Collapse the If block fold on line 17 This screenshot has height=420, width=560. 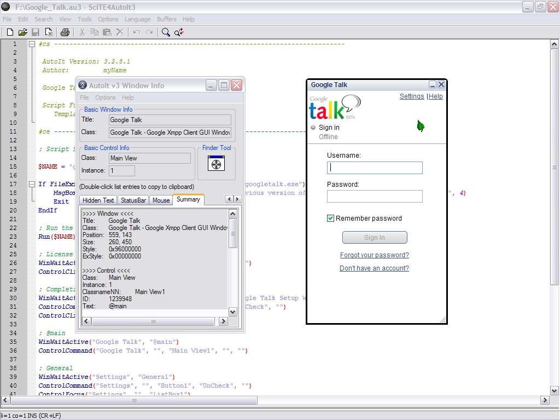click(x=32, y=184)
